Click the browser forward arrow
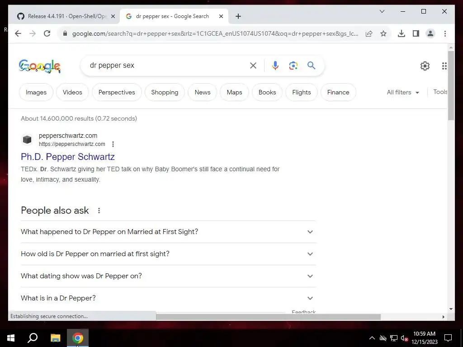The image size is (463, 347). tap(33, 33)
